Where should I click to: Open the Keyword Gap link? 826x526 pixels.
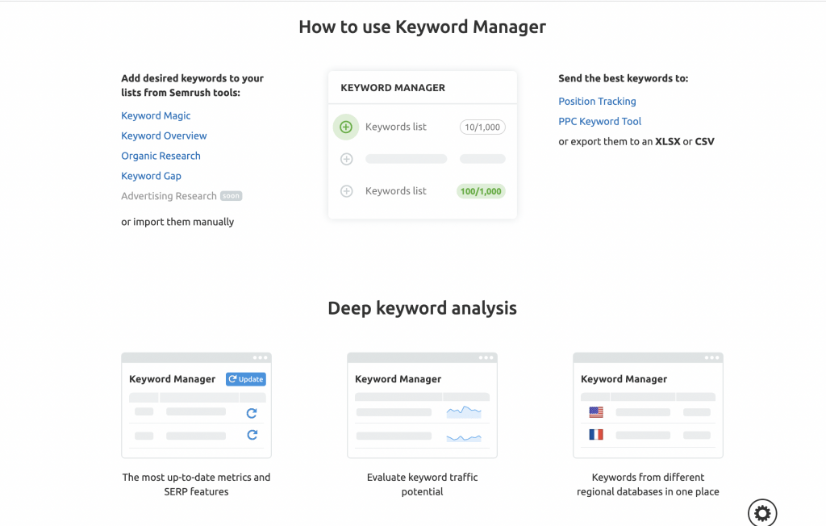click(151, 176)
